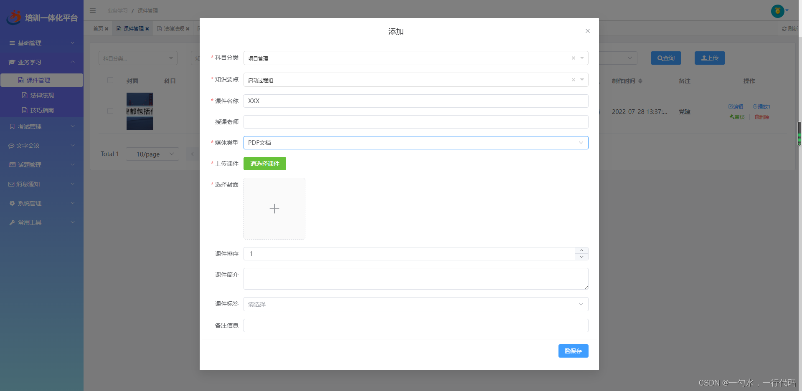Click the plus icon to choose cover
Image resolution: width=802 pixels, height=391 pixels.
point(274,209)
